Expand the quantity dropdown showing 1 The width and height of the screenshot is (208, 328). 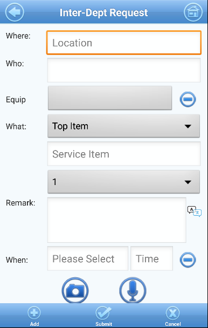tap(123, 182)
